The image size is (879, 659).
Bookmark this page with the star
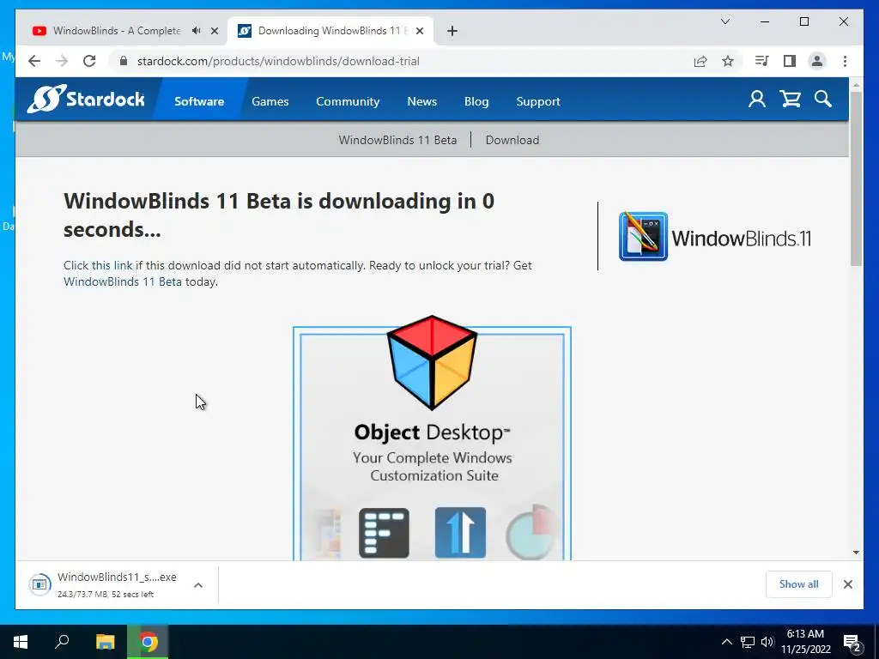(x=728, y=61)
